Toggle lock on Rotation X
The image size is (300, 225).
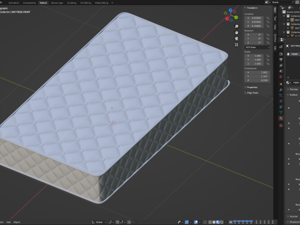click(x=267, y=35)
